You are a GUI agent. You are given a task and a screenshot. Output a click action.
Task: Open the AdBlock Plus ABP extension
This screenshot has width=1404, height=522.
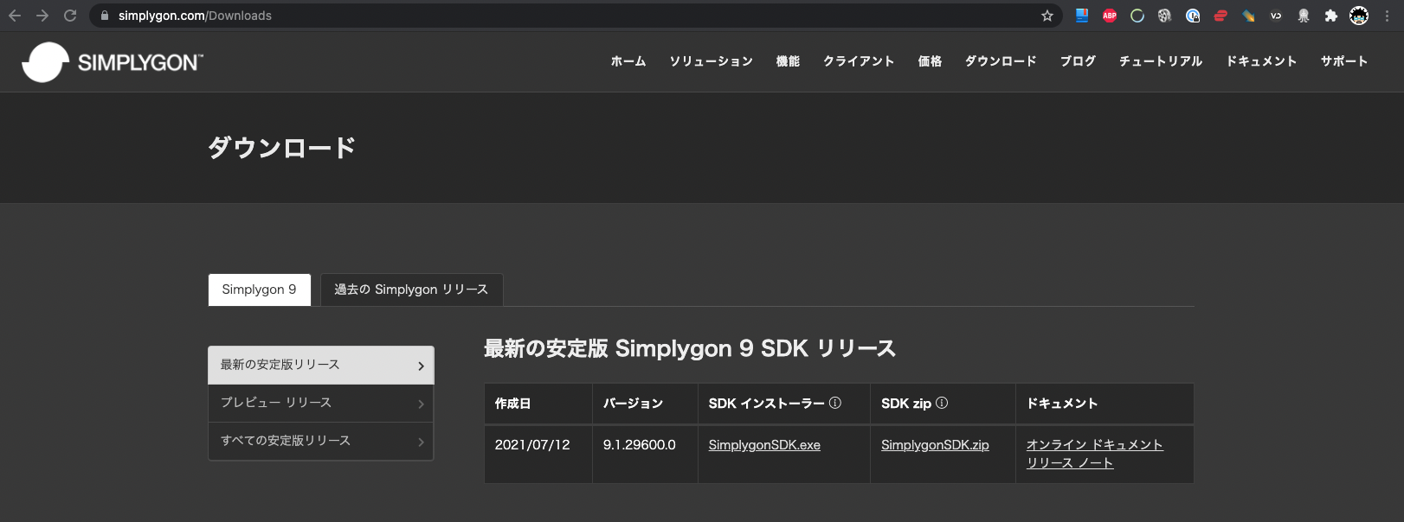click(x=1110, y=16)
